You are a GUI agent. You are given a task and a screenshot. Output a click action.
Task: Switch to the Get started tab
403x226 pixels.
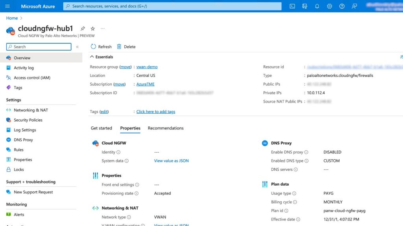pos(102,128)
